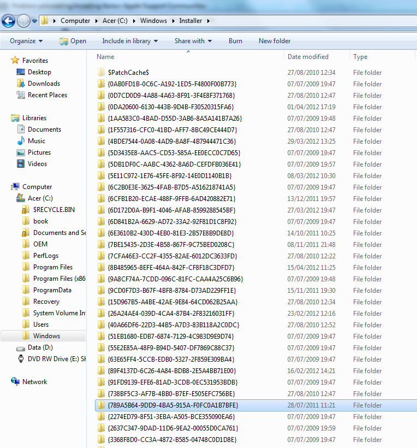Sort by the Type column header
Image resolution: width=417 pixels, height=448 pixels.
point(360,57)
